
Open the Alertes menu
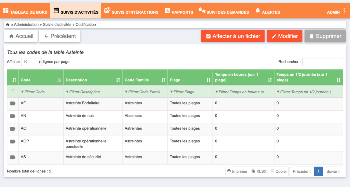[268, 11]
